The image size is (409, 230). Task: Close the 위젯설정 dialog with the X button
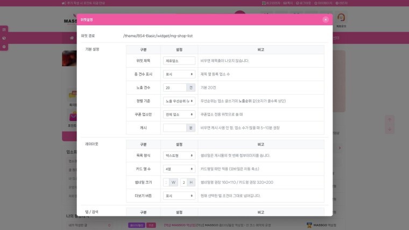pos(325,19)
